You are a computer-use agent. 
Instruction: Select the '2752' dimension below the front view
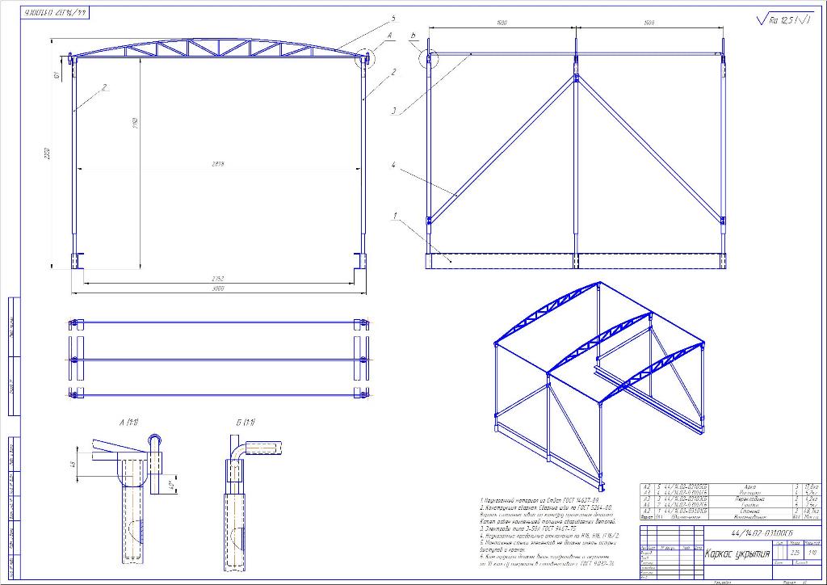218,279
